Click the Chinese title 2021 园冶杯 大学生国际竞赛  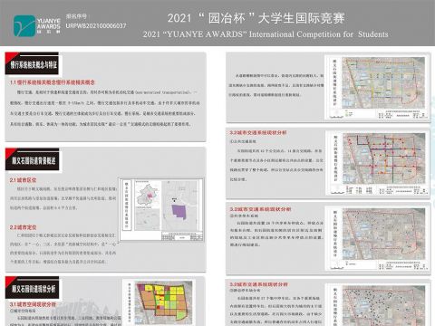[x=256, y=18]
